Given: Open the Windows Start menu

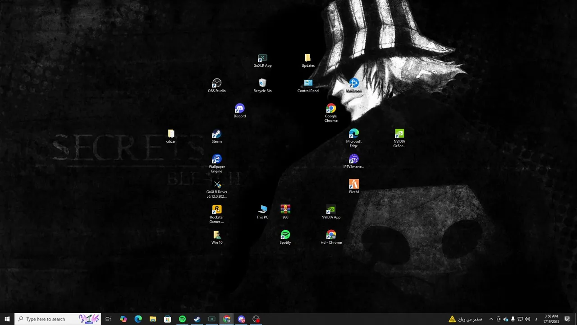Looking at the screenshot, I should 7,319.
